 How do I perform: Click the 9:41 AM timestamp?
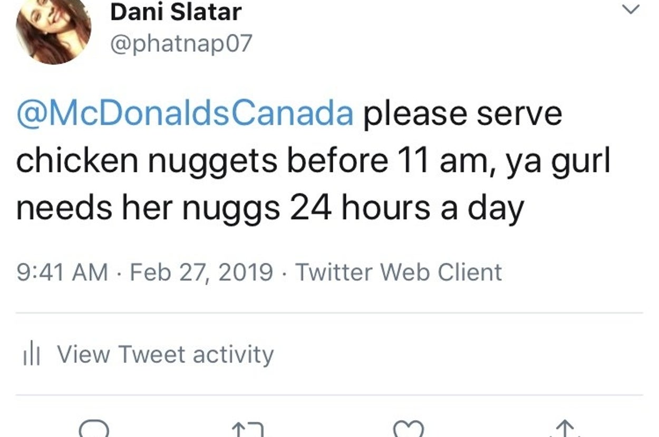pos(62,272)
